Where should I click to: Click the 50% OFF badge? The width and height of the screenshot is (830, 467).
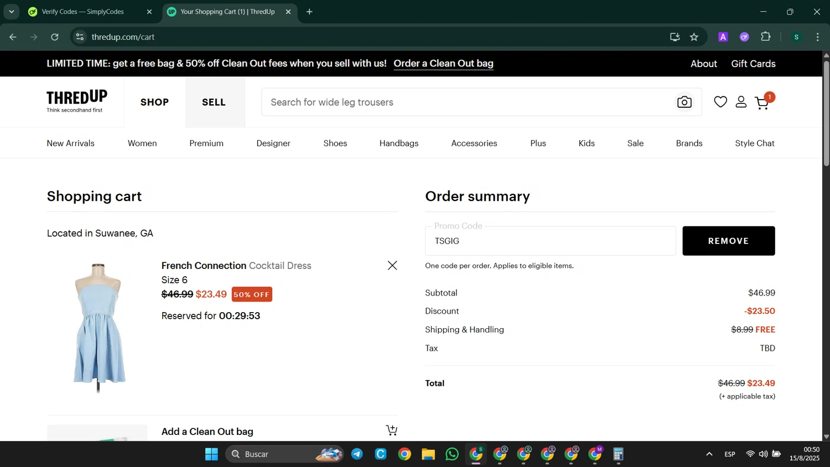[x=252, y=294]
